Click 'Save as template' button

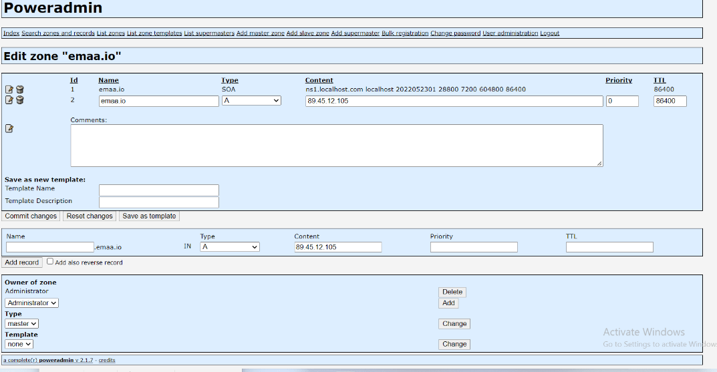[x=149, y=216]
